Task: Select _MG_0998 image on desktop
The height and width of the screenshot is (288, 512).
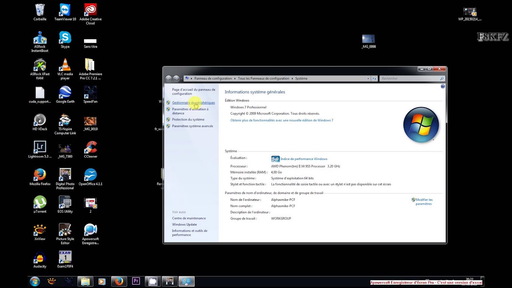Action: point(368,41)
